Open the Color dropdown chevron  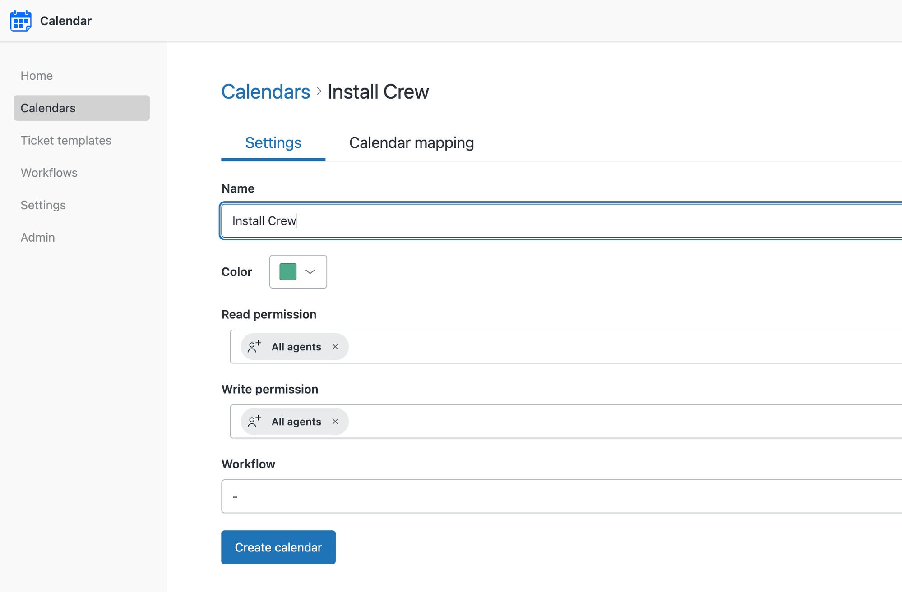click(310, 272)
